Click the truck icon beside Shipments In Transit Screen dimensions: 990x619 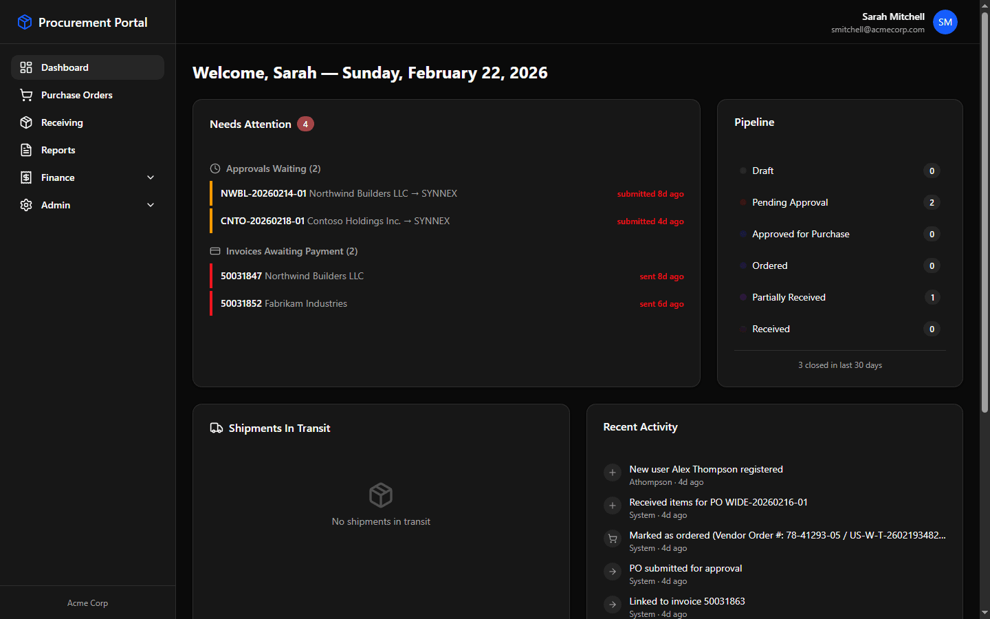(215, 428)
